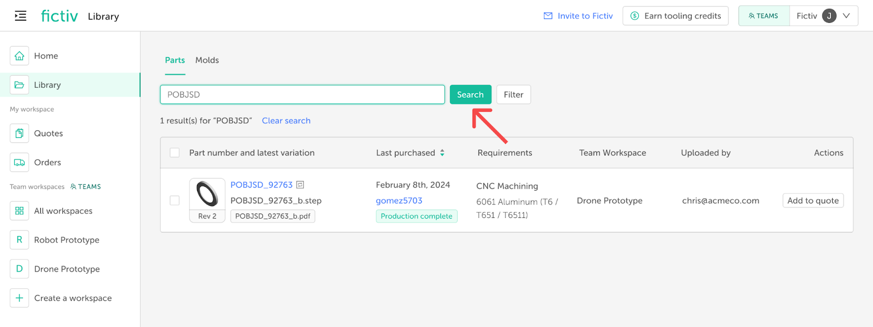Expand the Fictiv account dropdown chevron
Screen dimensions: 873x327
point(846,16)
